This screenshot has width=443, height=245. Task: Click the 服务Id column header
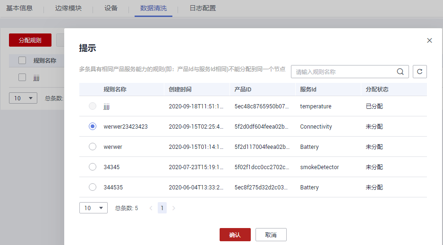tap(308, 90)
